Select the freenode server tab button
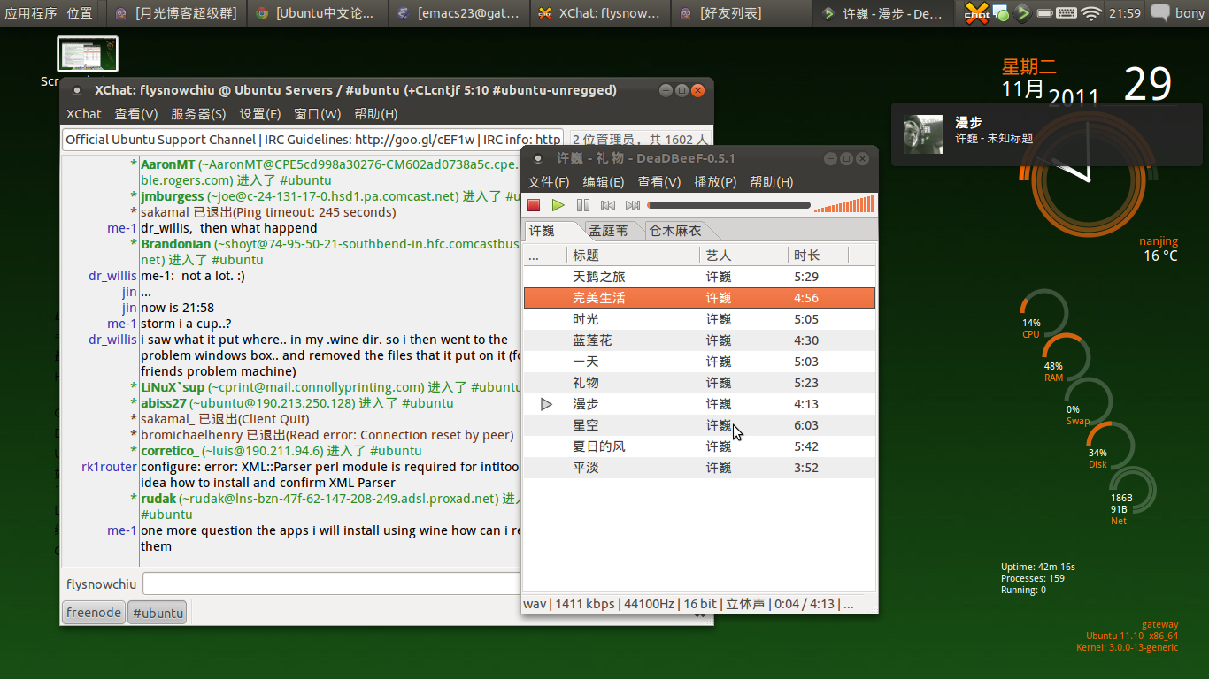The height and width of the screenshot is (679, 1209). click(93, 613)
